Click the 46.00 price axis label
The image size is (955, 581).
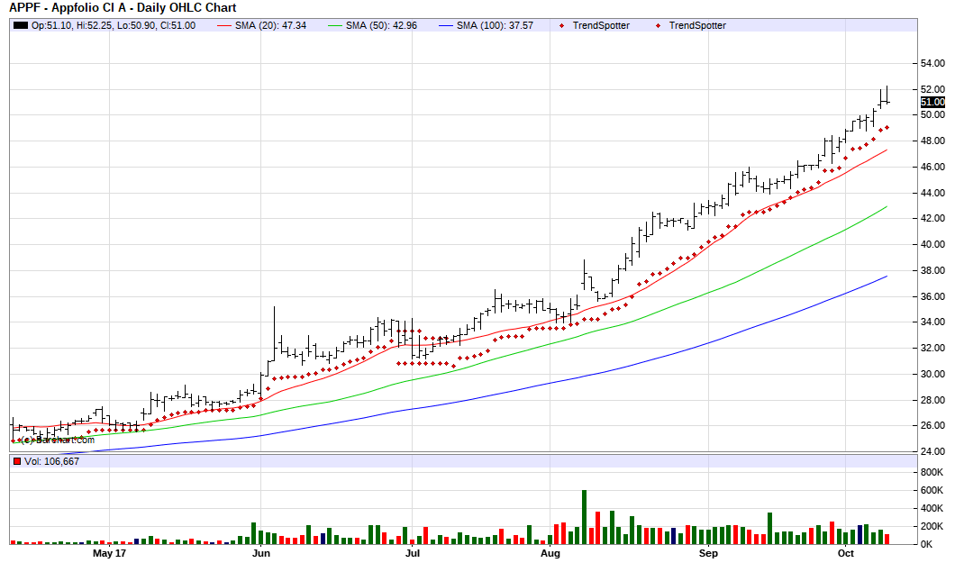pos(932,167)
